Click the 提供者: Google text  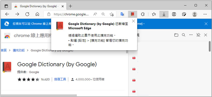(28, 72)
